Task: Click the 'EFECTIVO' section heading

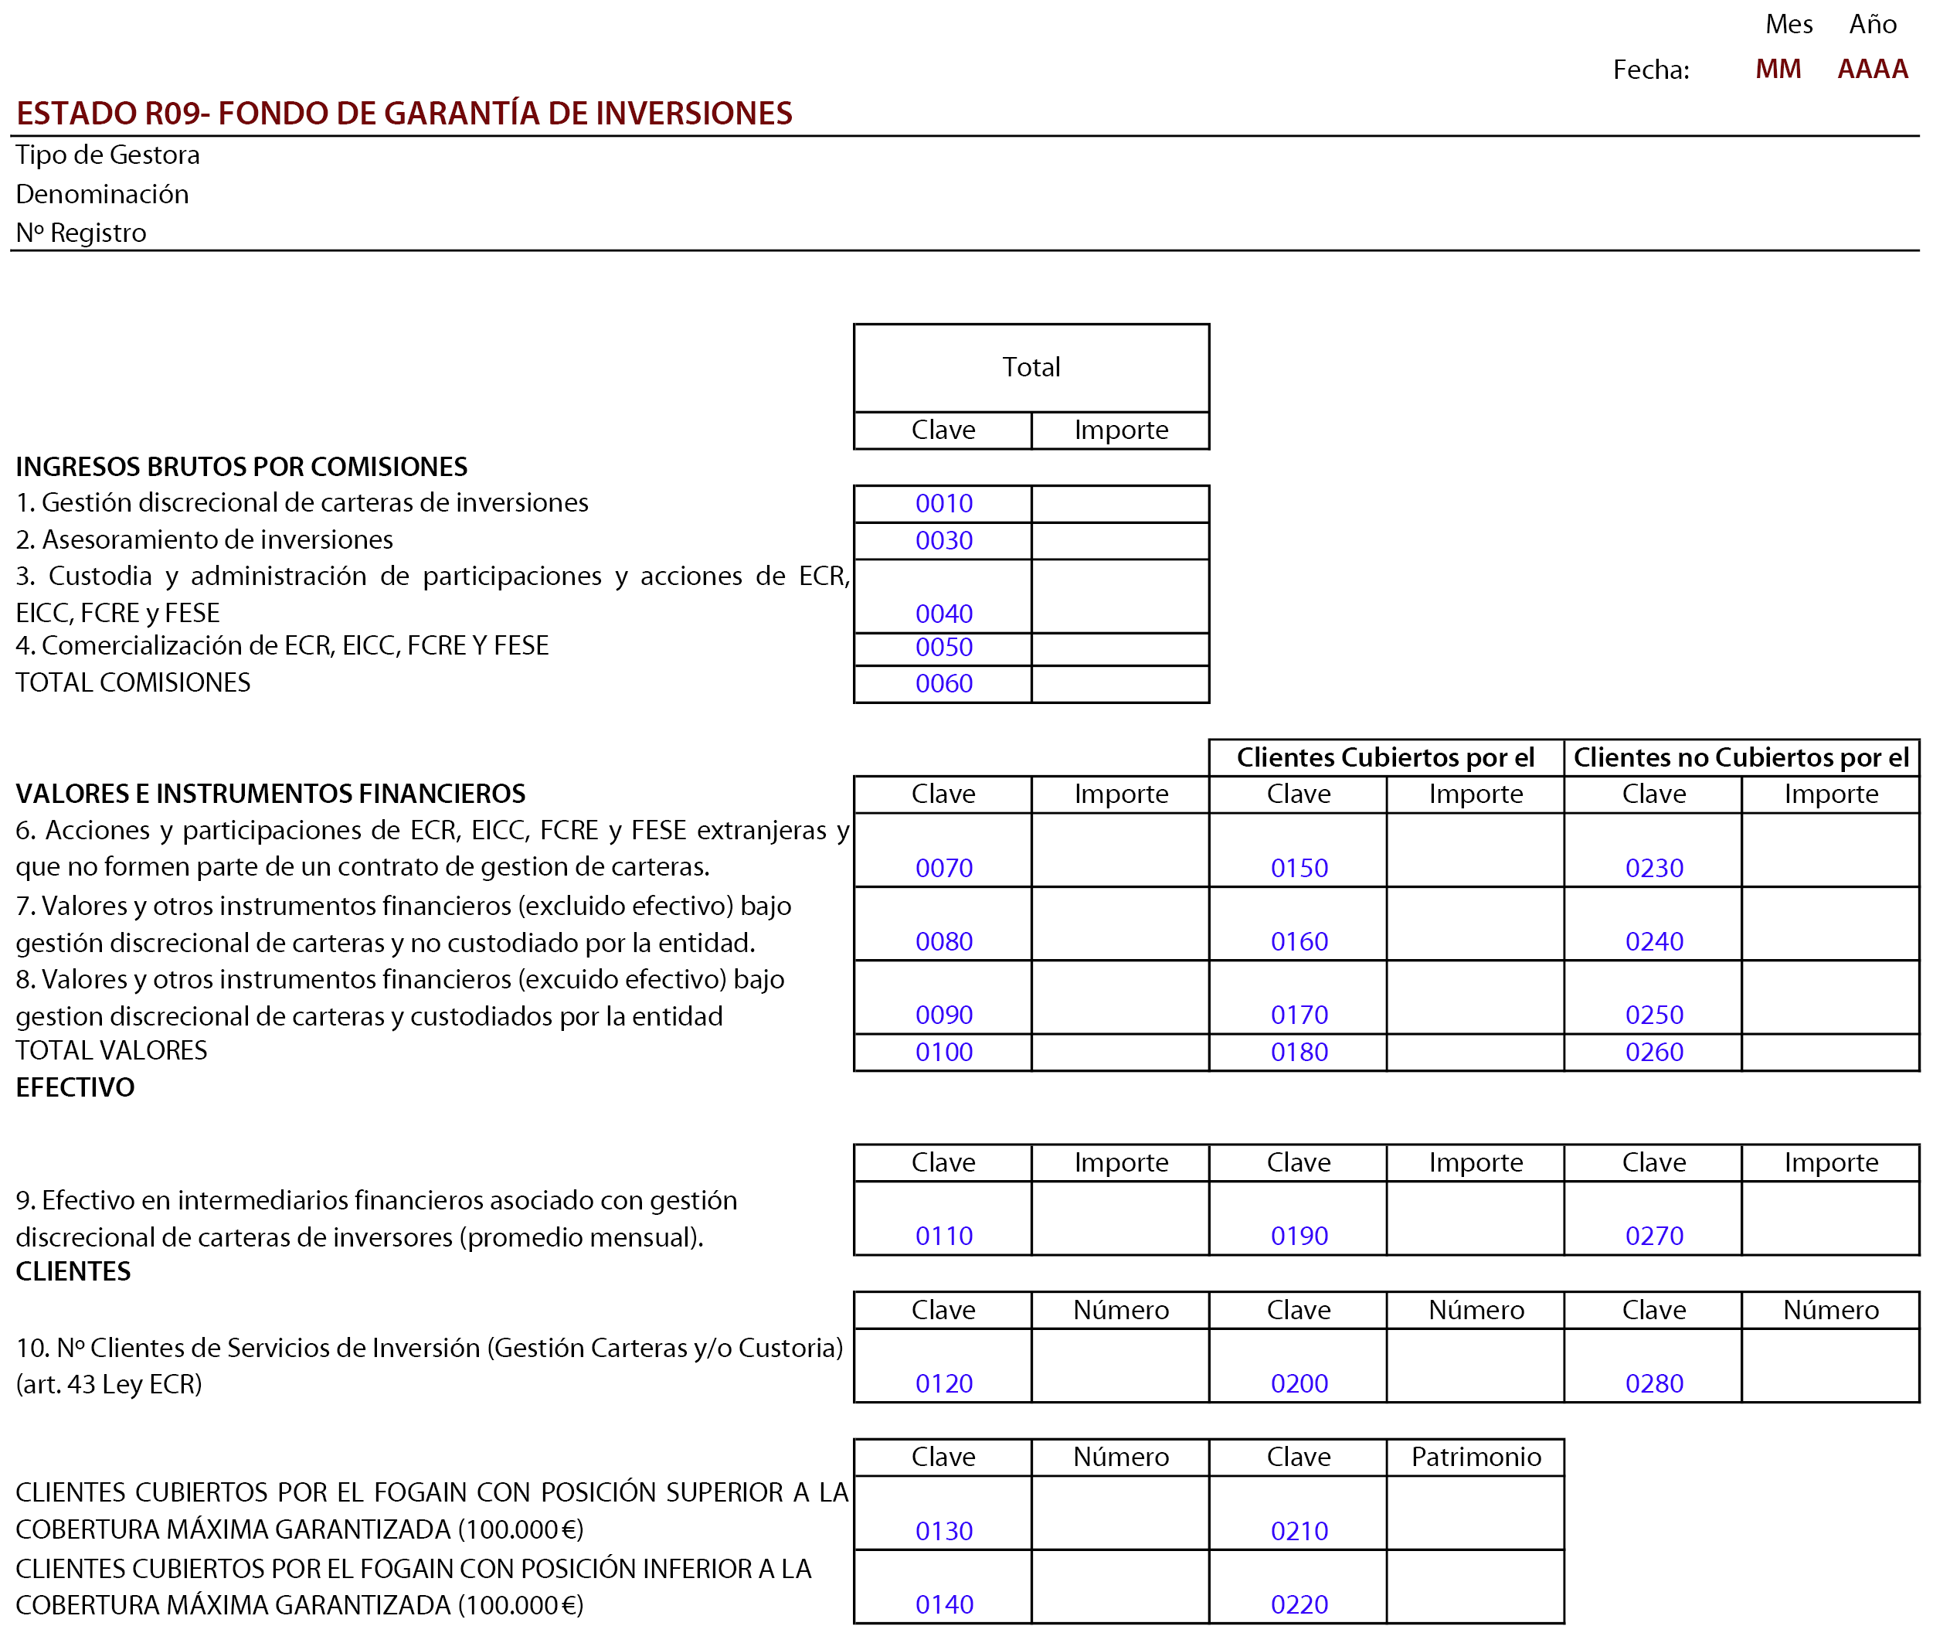Action: (x=76, y=1088)
